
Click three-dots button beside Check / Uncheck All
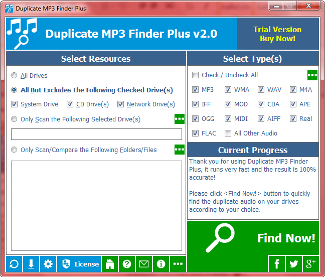(312, 75)
